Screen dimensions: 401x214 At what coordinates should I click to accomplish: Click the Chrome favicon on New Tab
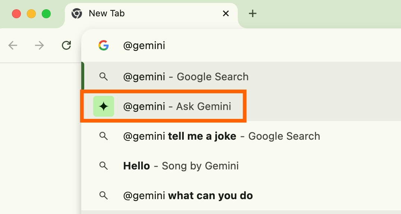pos(77,14)
